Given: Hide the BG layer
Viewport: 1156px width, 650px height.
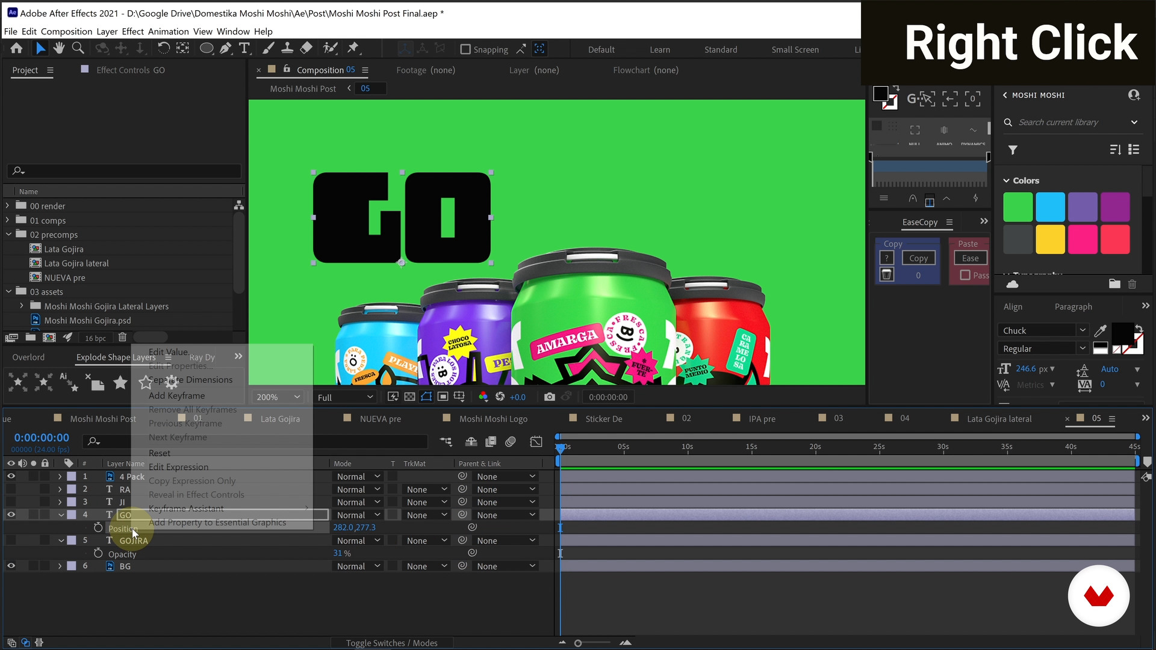Looking at the screenshot, I should 11,566.
